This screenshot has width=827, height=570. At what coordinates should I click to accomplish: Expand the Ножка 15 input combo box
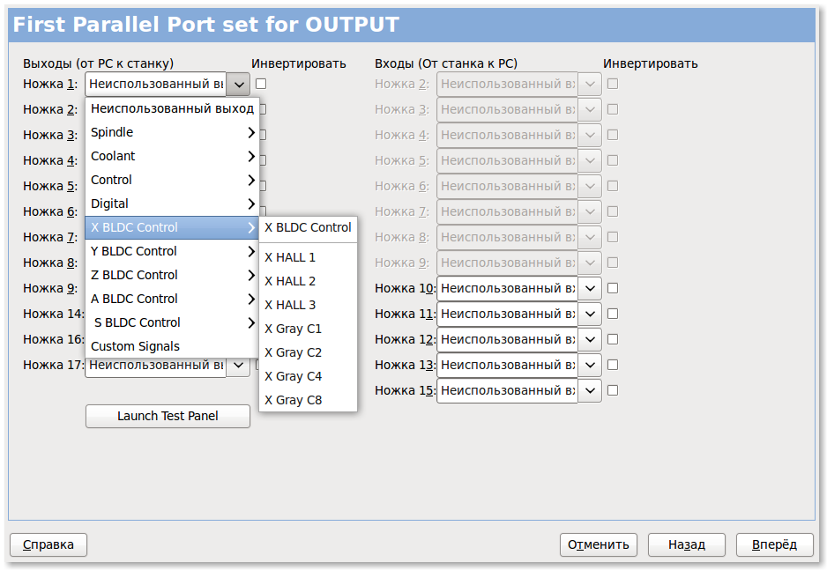[589, 390]
